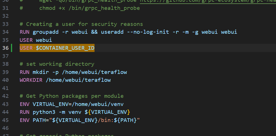Click line number 43 in the gutter
Screen dimensions: 276x136
coord(6,104)
